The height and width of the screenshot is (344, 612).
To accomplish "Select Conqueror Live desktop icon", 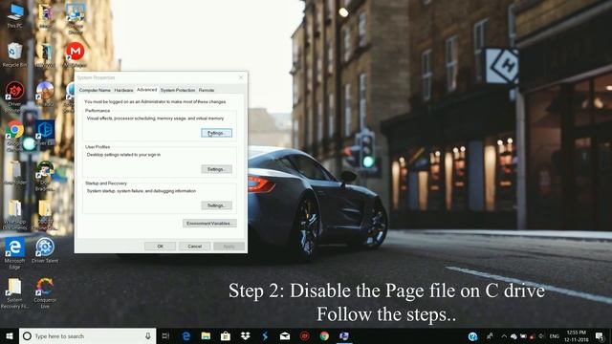I will (x=45, y=293).
